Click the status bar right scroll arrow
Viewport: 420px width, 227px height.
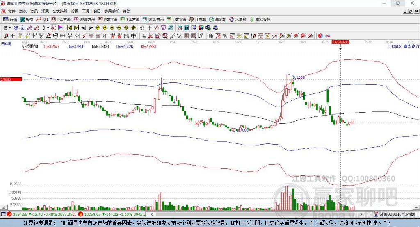pos(361,214)
